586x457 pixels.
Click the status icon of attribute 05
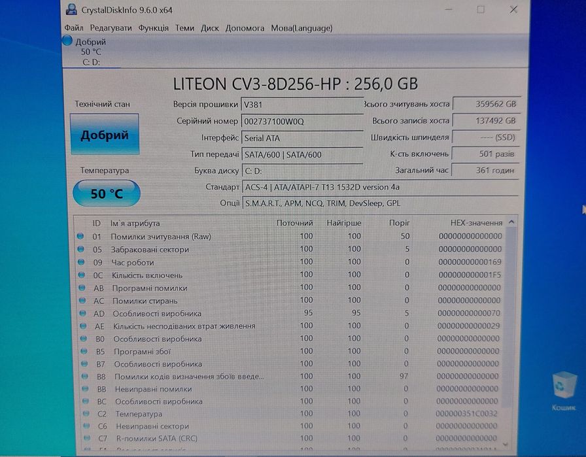coord(80,249)
